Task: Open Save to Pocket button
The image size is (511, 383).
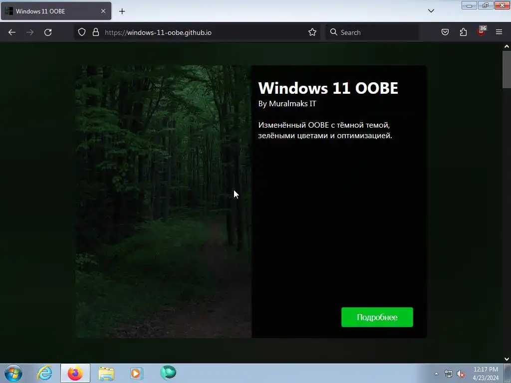Action: tap(445, 32)
